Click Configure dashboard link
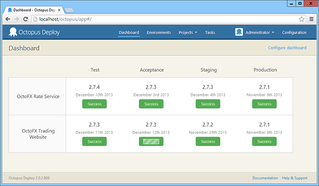 (x=287, y=48)
